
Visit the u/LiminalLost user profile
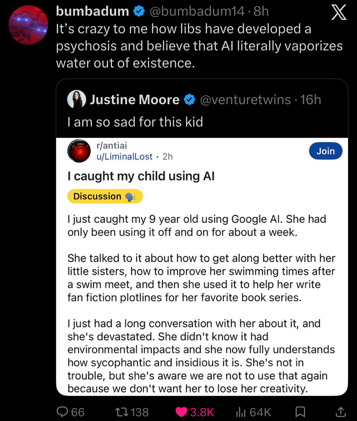coord(124,156)
